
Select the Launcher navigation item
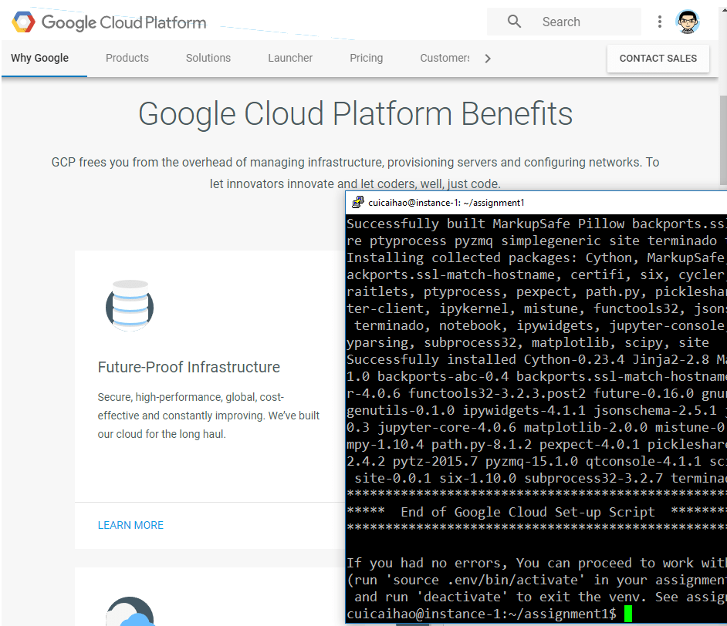point(290,58)
